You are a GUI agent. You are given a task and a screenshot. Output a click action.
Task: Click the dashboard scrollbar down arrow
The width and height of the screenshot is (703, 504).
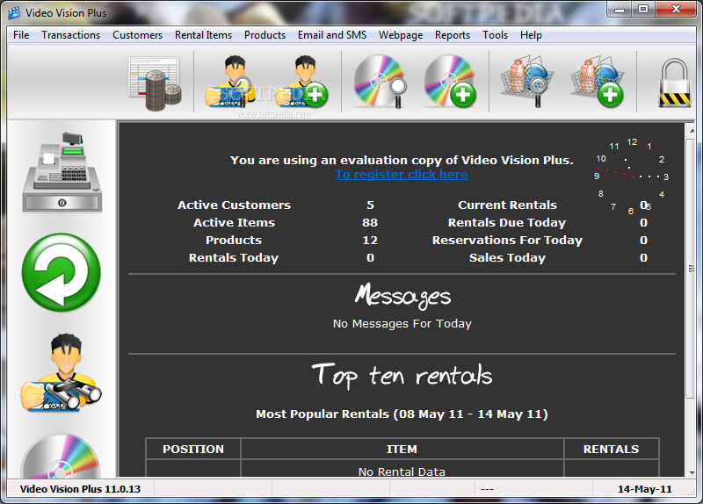(691, 472)
